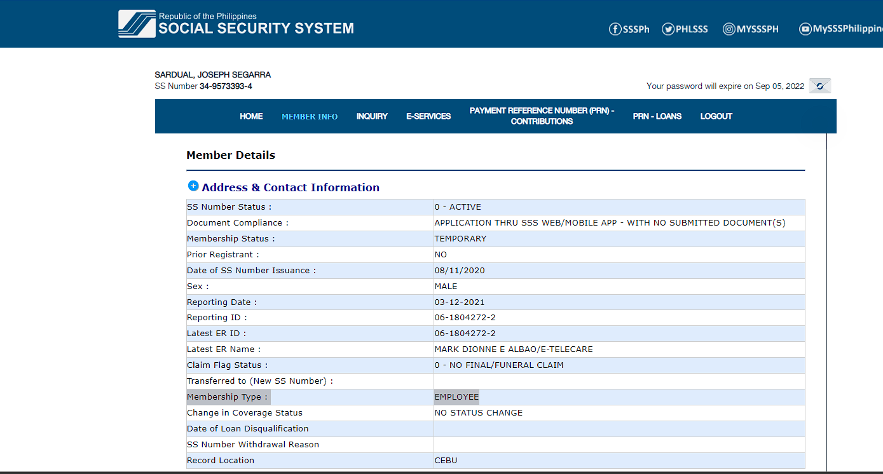Go to the HOME menu
Viewport: 883px width, 474px height.
point(251,116)
